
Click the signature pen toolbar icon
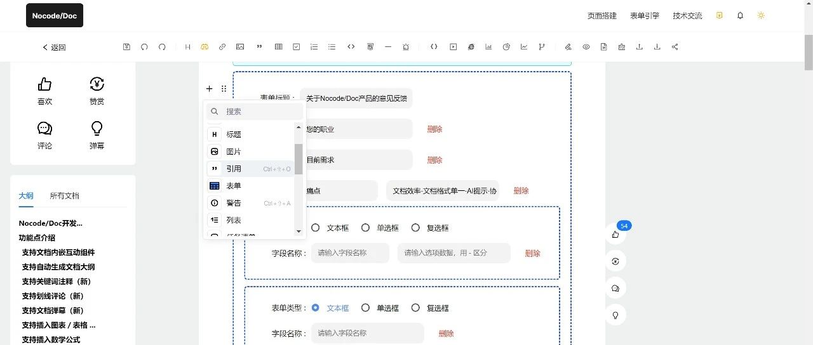pos(568,47)
